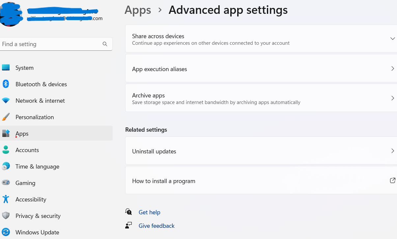The height and width of the screenshot is (239, 397).
Task: Click the Windows Update icon
Action: [x=6, y=232]
